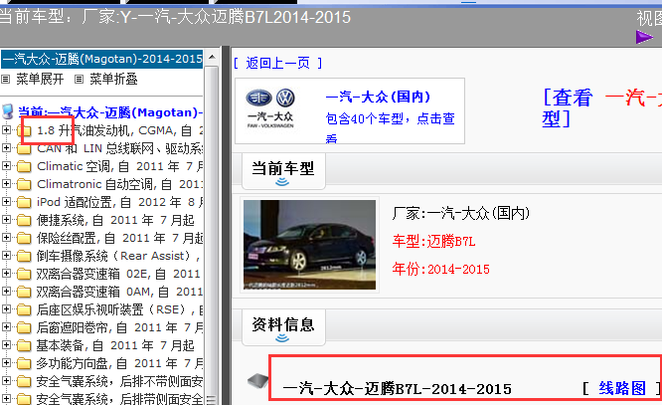Click the computer icon beside 当前:一汽大众-迈腾

(x=8, y=111)
